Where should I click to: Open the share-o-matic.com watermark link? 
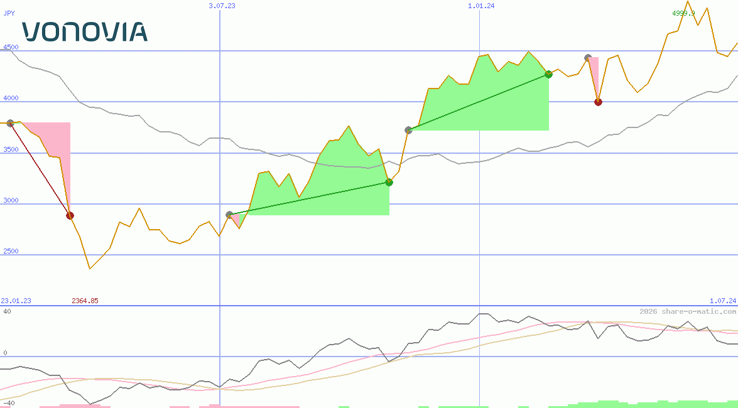click(688, 311)
